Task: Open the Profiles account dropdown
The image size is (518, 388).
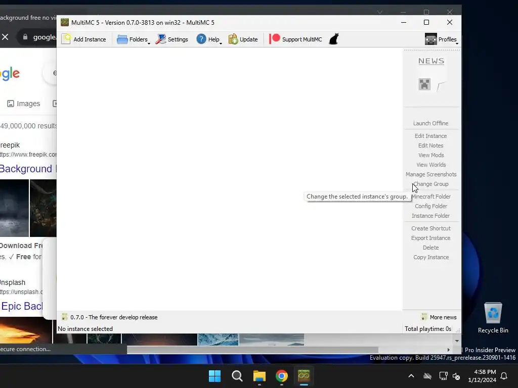Action: coord(441,39)
